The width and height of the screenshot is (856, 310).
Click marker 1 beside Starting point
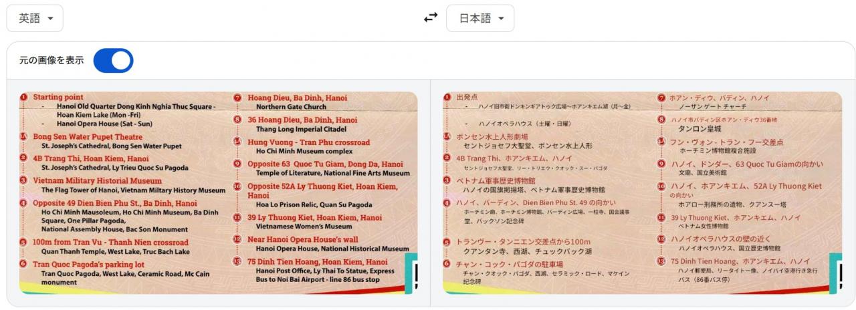click(x=23, y=98)
